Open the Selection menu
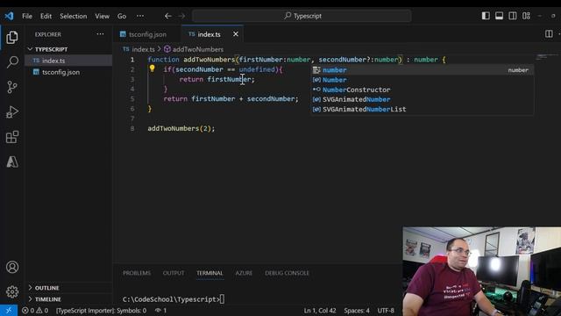 coord(74,16)
